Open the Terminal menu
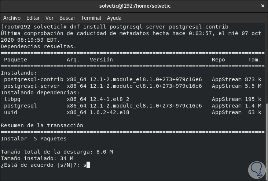Image resolution: width=268 pixels, height=181 pixels. (x=91, y=18)
